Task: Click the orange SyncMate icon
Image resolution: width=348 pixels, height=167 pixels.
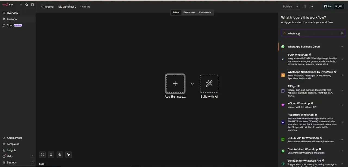Action: coord(283,75)
